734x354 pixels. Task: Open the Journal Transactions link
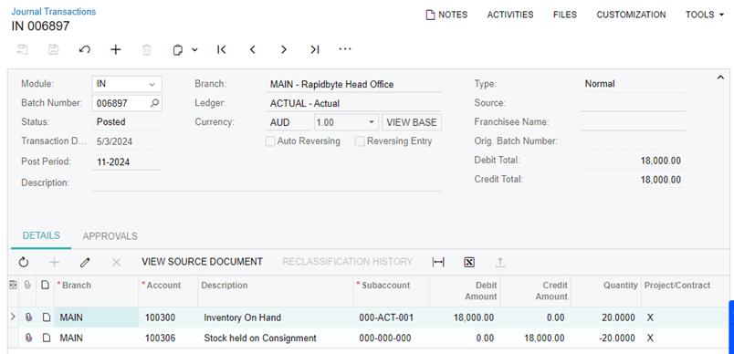click(x=54, y=12)
